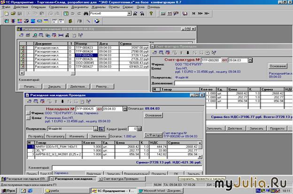Click the interval arrows icon in journal window toolbar

(x=61, y=35)
